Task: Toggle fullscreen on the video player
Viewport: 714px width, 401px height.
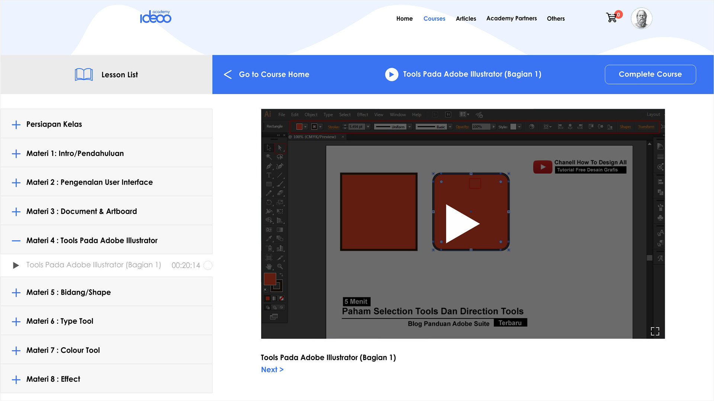Action: point(655,331)
